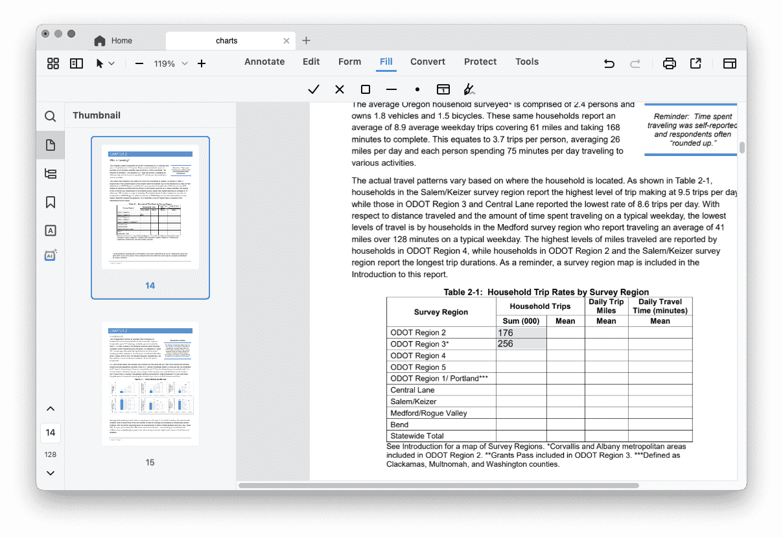783x538 pixels.
Task: Open the zoom level 119% dropdown
Action: click(x=170, y=63)
